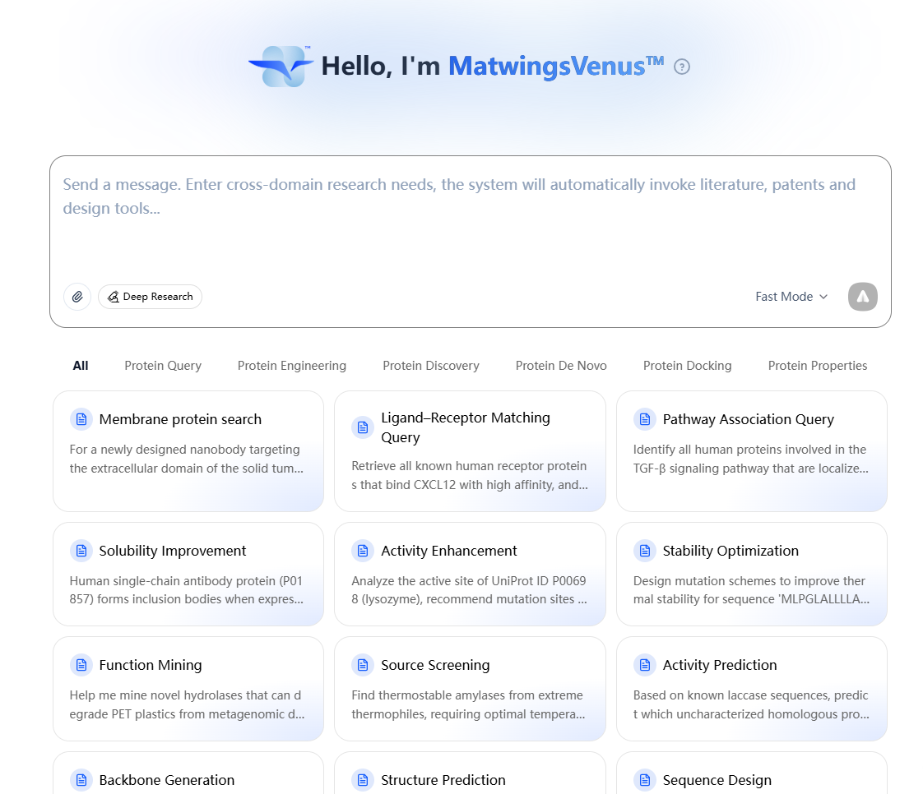Viewport: 923px width, 794px height.
Task: Switch to Protein De Novo tab
Action: point(561,366)
